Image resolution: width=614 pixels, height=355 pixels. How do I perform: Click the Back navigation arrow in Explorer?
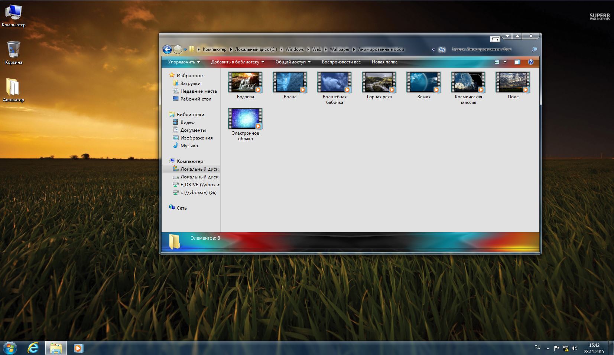coord(167,49)
